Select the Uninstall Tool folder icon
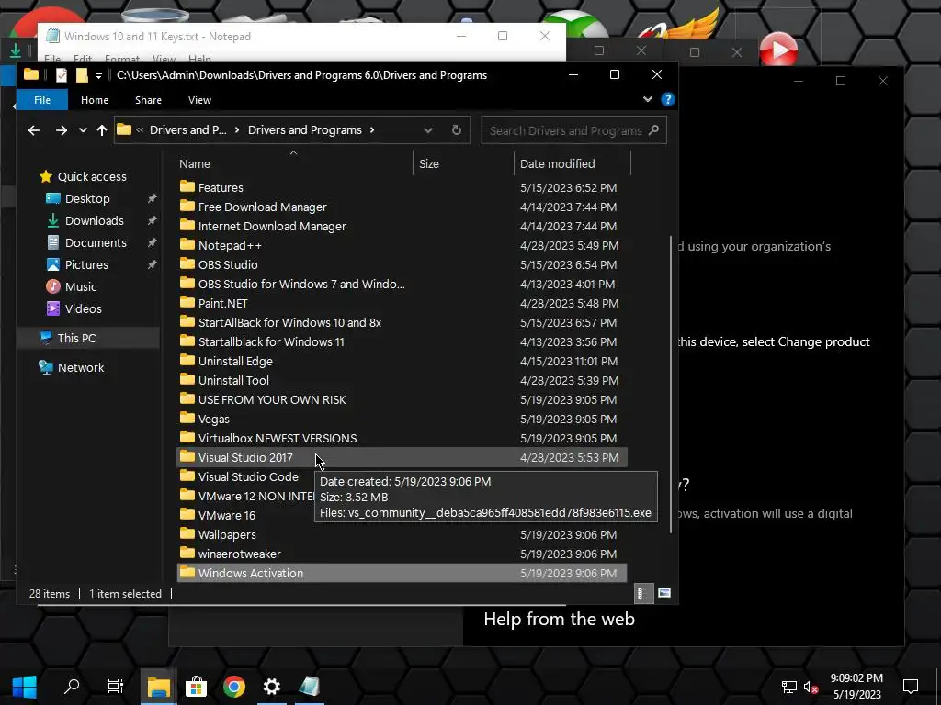 tap(187, 379)
